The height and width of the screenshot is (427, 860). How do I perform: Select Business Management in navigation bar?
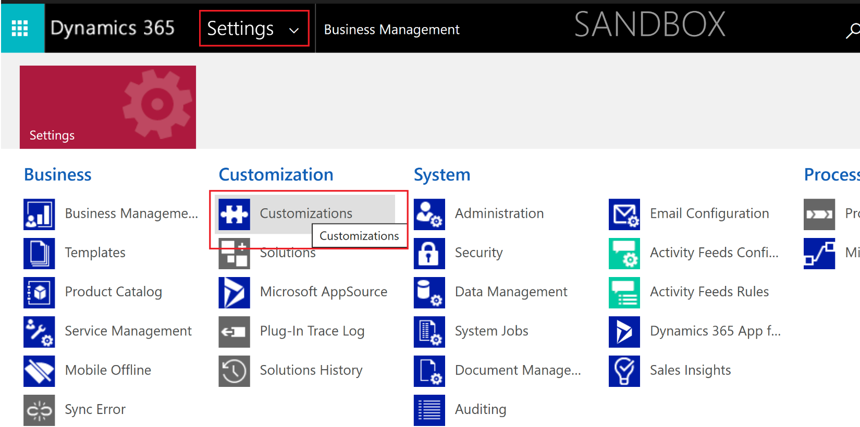pos(391,30)
